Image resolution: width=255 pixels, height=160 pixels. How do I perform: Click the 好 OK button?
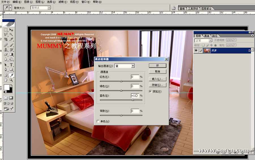click(x=158, y=65)
